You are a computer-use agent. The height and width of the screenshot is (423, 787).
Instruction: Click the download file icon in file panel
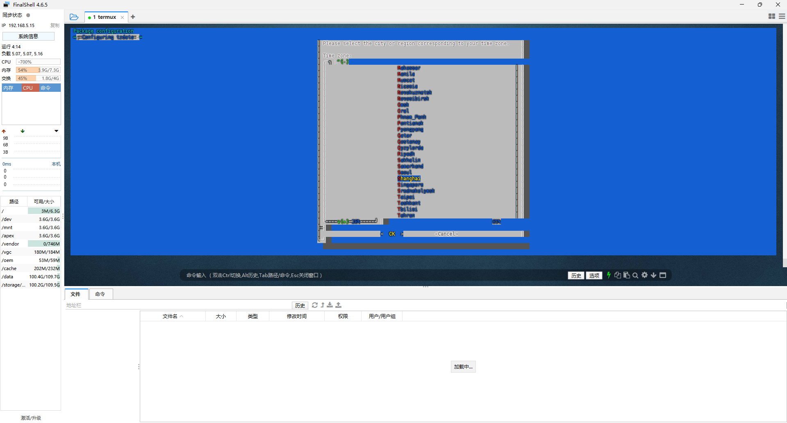[x=330, y=305]
